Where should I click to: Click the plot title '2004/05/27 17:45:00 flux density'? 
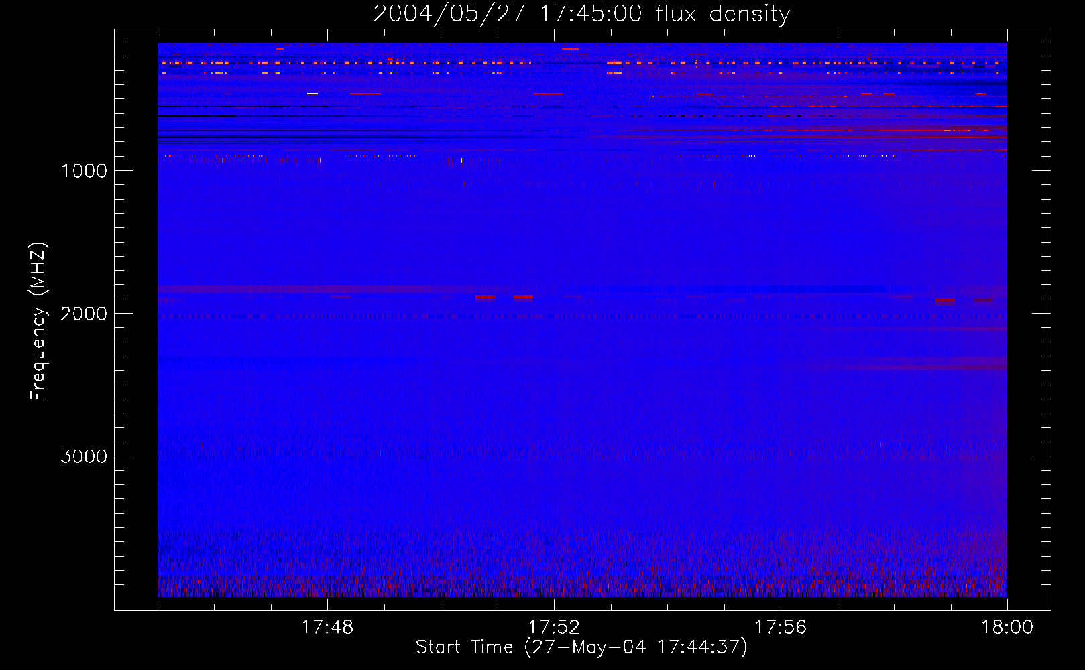point(581,14)
